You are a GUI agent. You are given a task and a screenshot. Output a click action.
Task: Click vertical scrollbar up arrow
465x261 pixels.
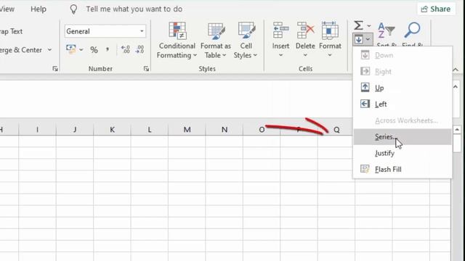click(x=457, y=130)
